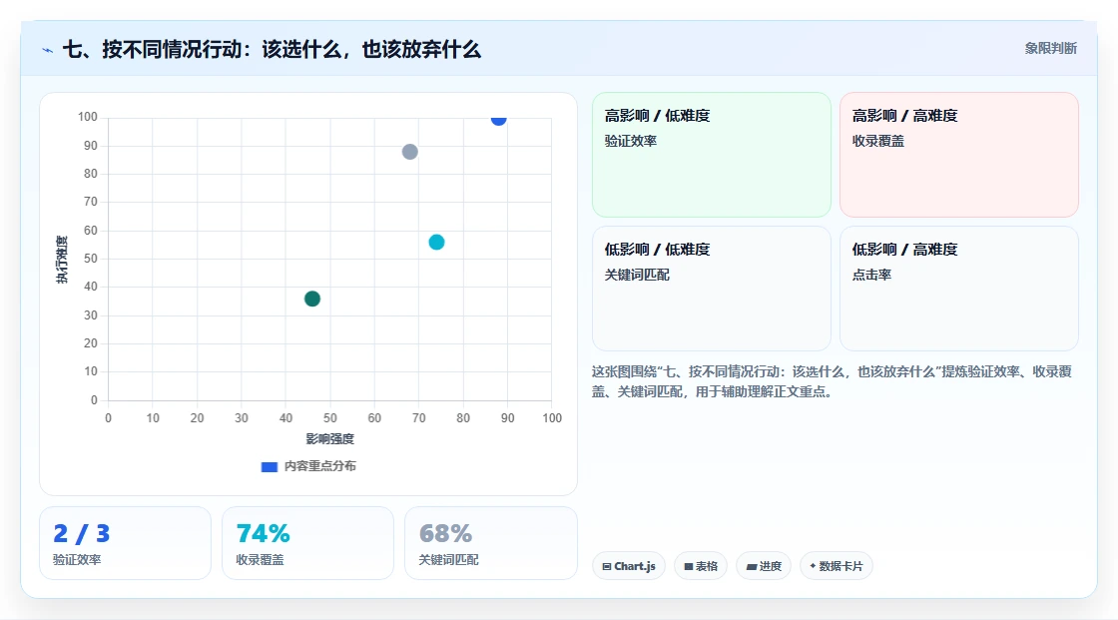Click the 进度 tag icon
This screenshot has width=1118, height=620.
click(751, 566)
